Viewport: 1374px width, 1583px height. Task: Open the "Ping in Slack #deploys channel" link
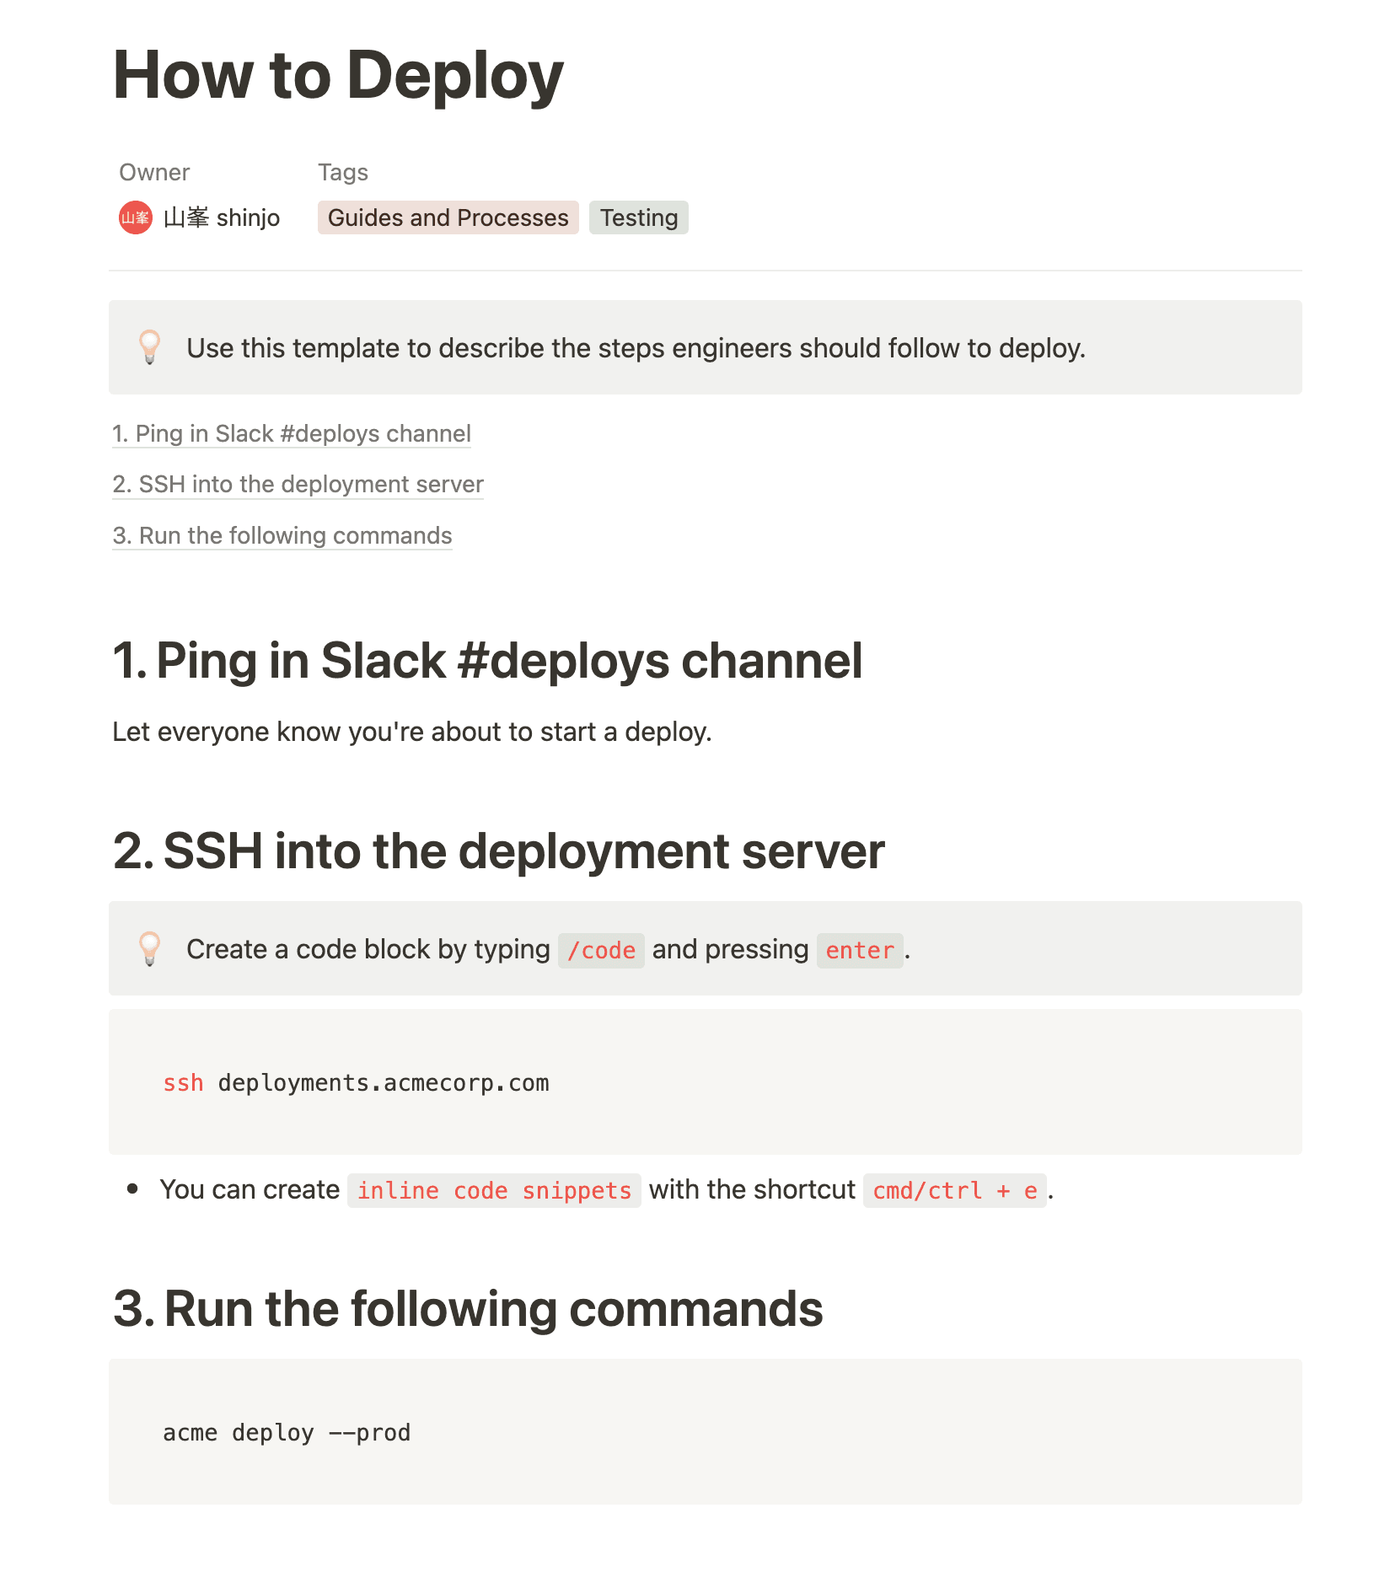[292, 433]
